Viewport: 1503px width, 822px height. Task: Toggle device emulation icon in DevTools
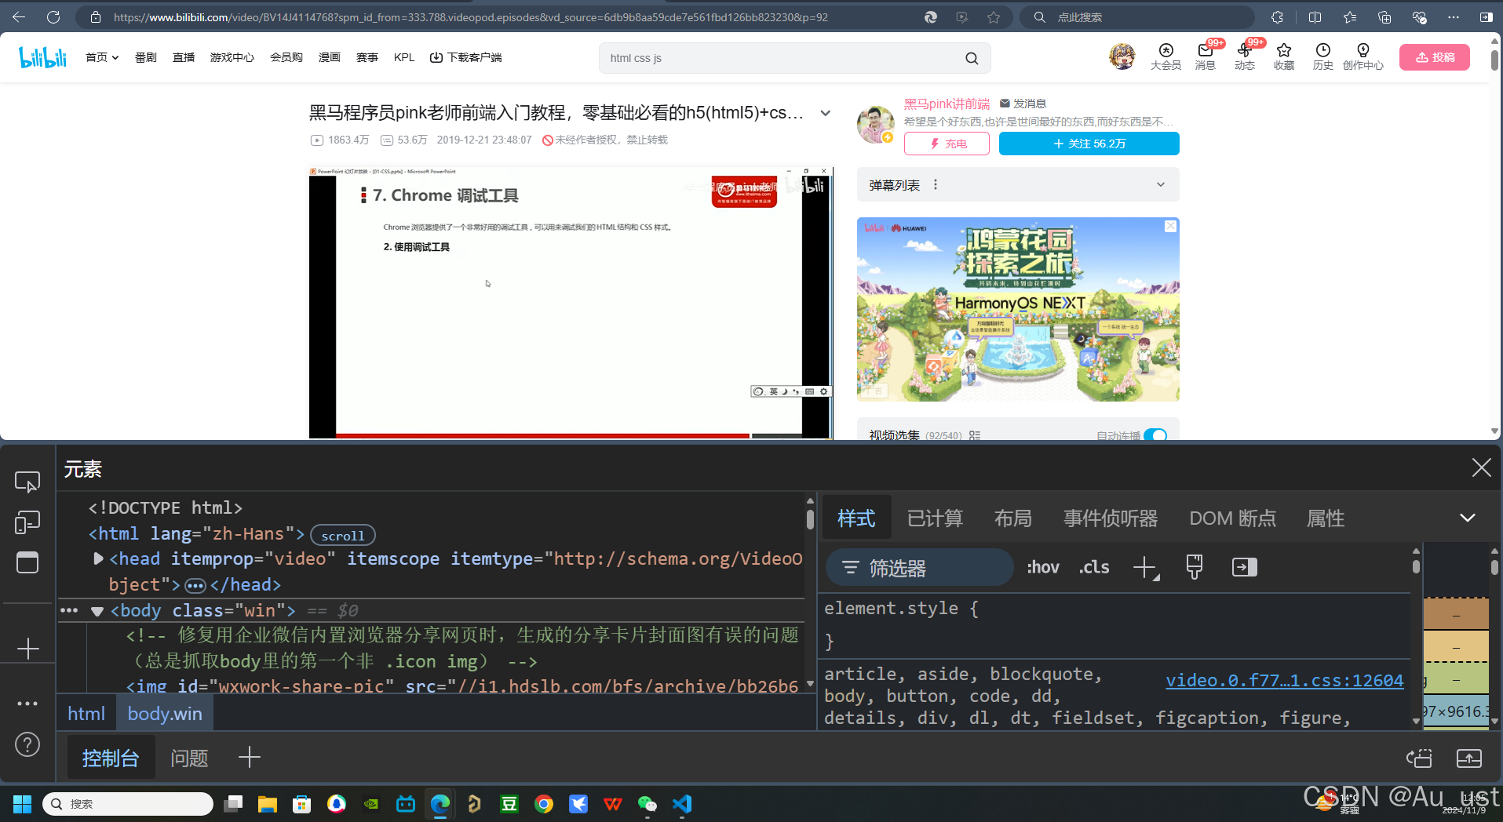point(27,522)
